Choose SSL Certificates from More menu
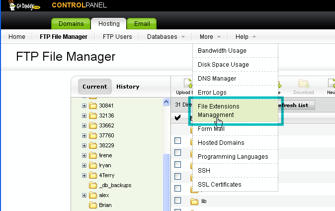335x211 pixels. click(219, 185)
